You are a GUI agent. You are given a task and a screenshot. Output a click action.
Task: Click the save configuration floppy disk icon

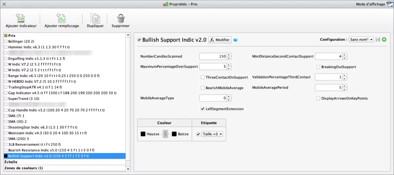coord(378,40)
